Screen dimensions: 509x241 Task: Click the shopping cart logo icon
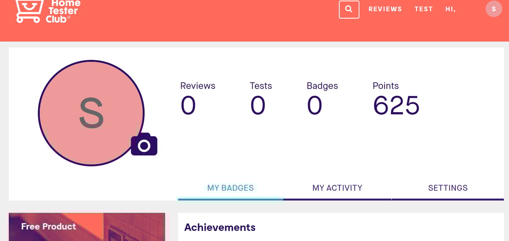[x=29, y=11]
